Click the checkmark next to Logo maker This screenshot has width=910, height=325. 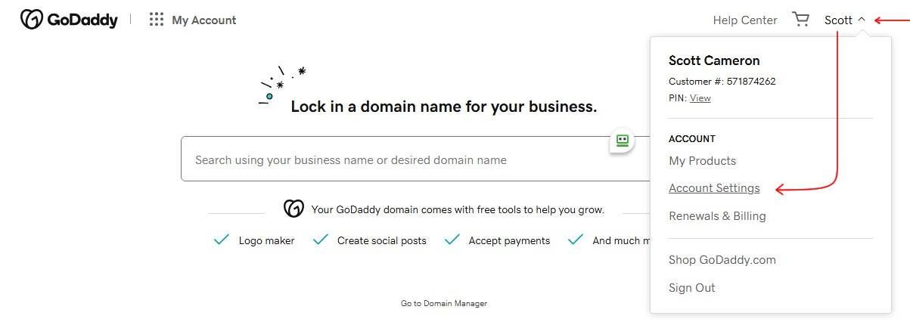pos(222,240)
